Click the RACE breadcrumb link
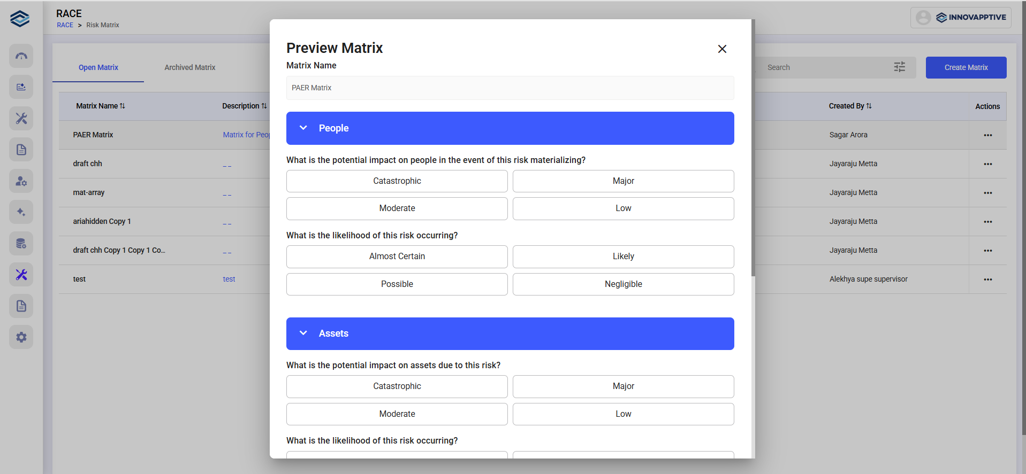Image resolution: width=1026 pixels, height=474 pixels. [x=65, y=25]
